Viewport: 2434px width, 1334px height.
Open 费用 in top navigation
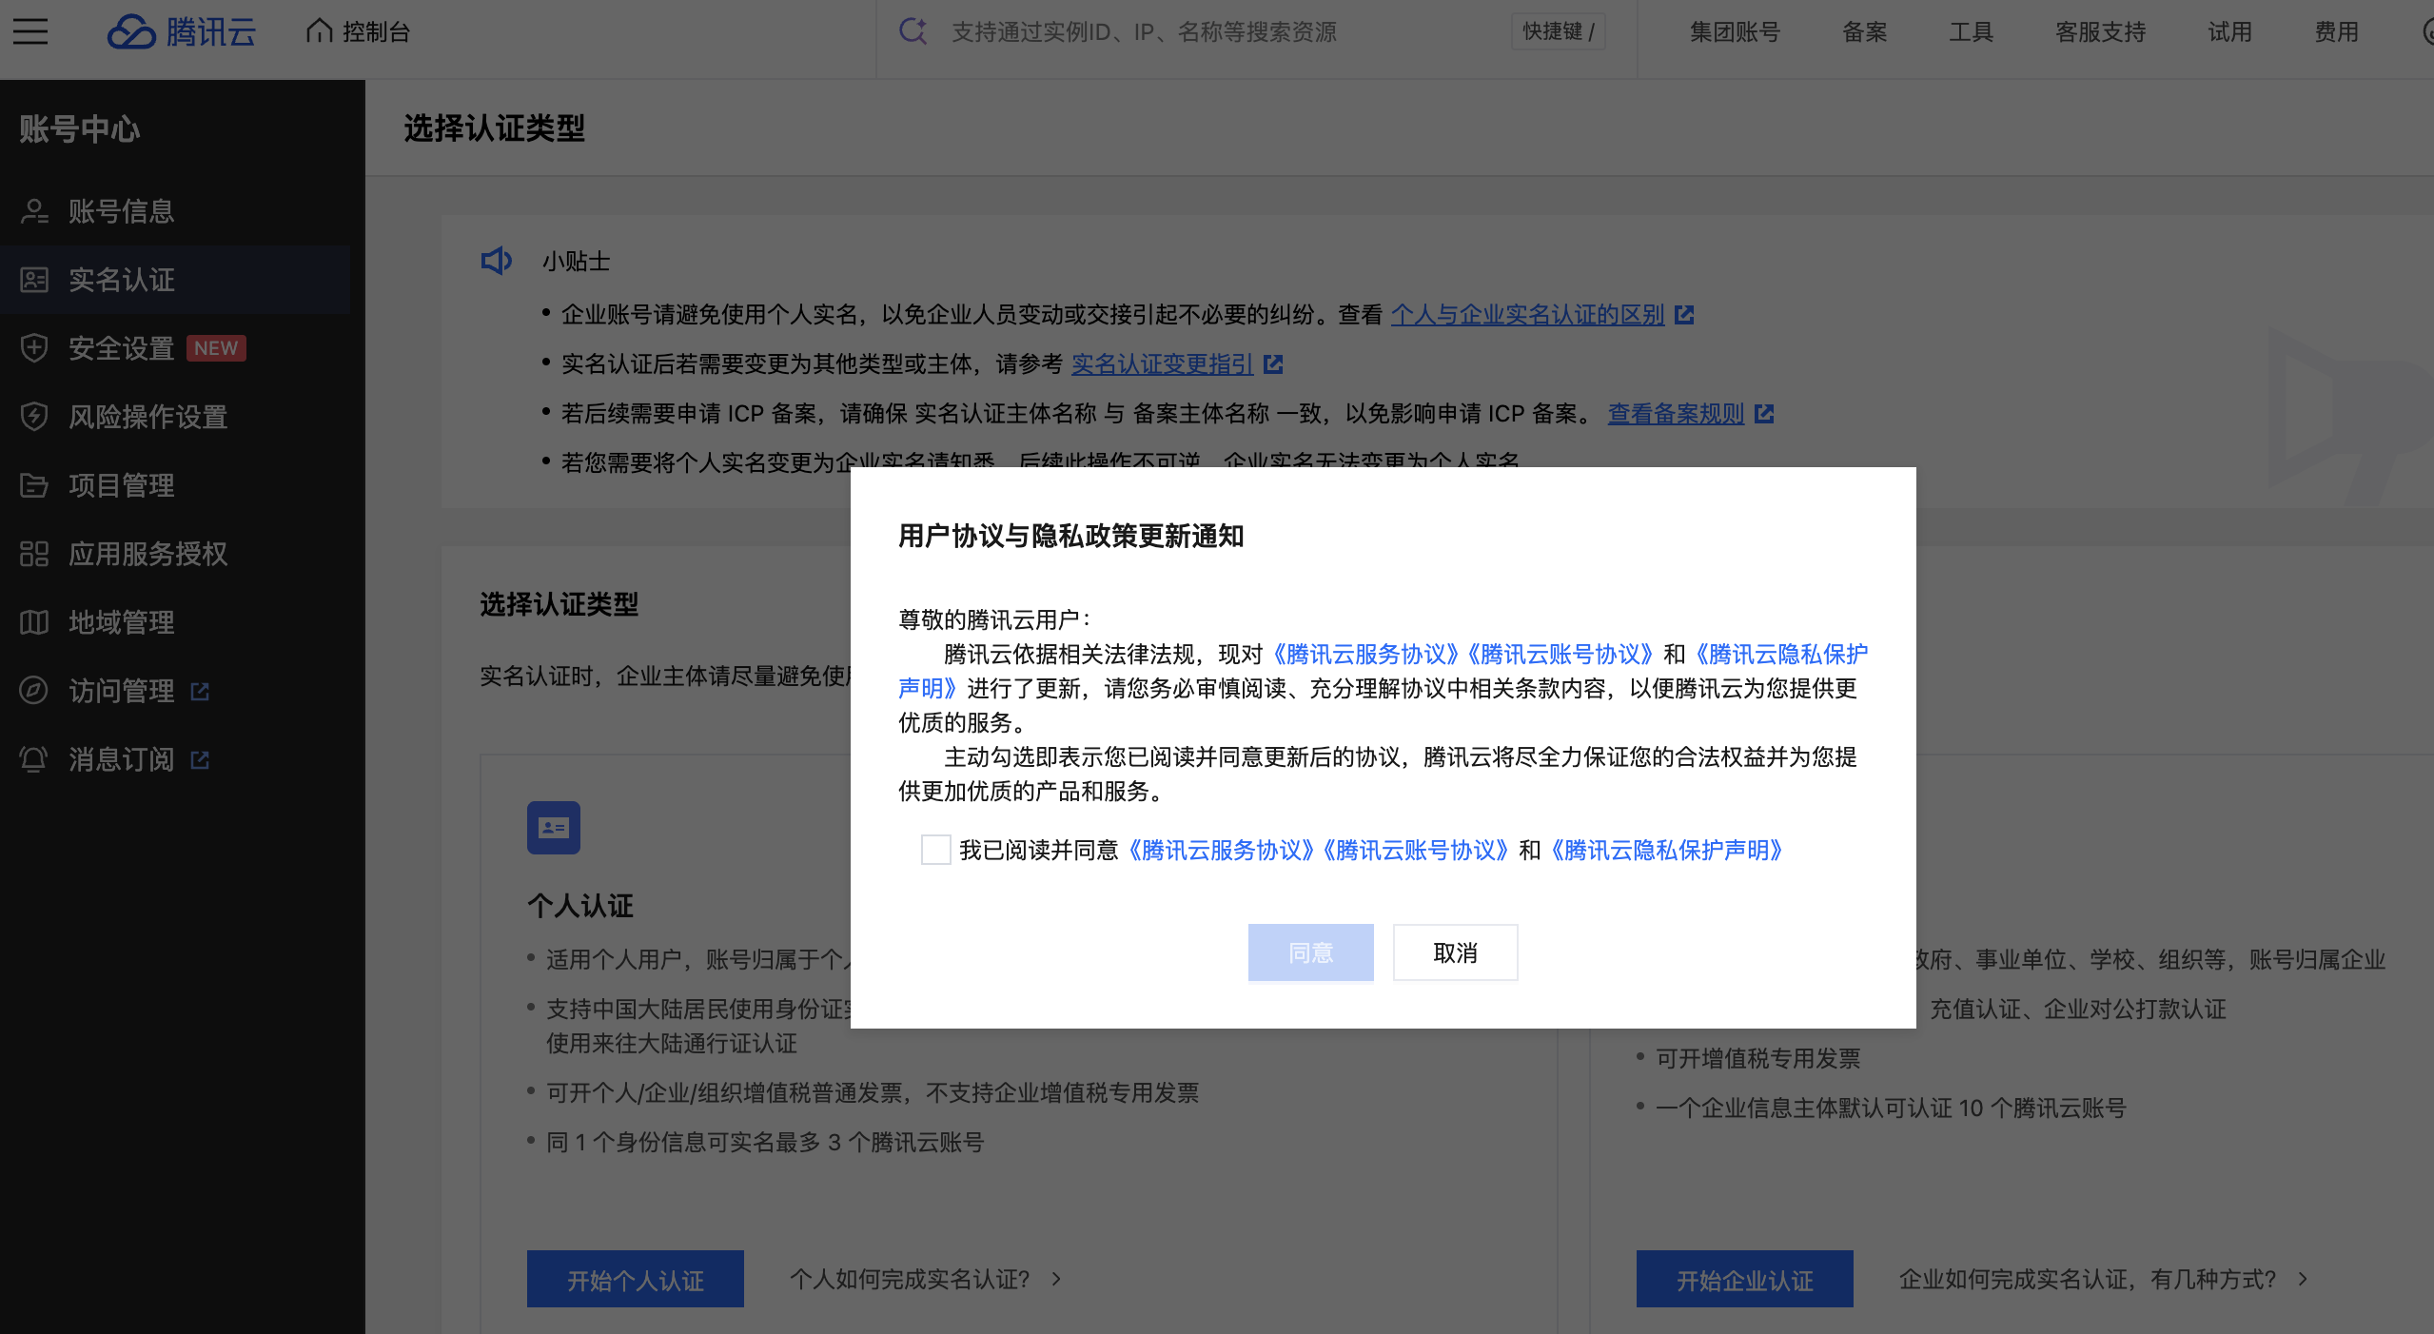[x=2336, y=32]
